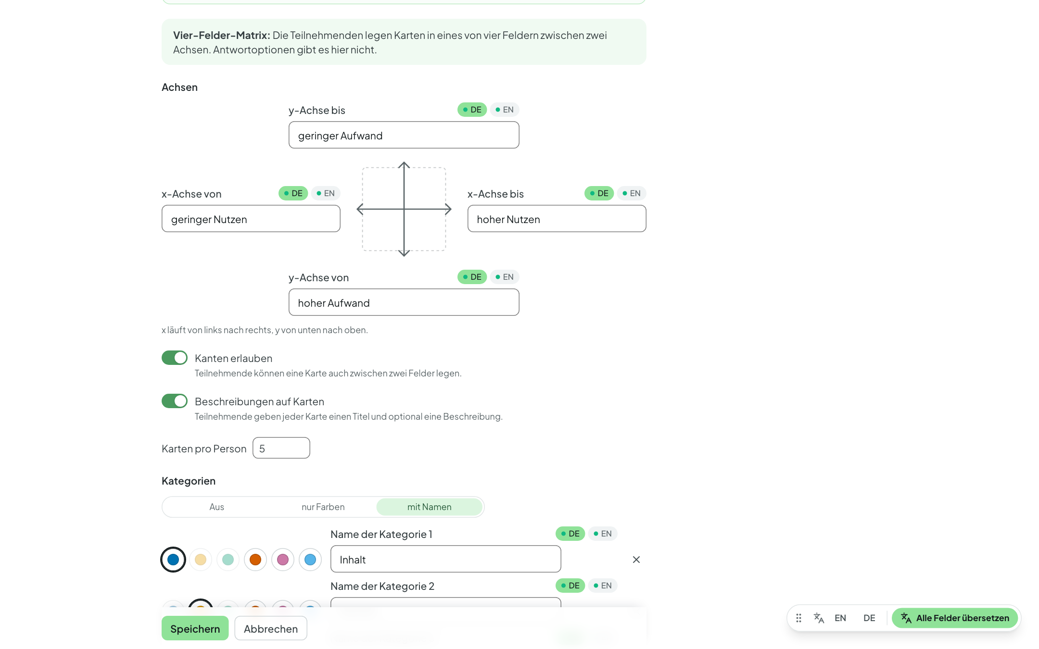Choose the mit Namen categories option
Image resolution: width=1039 pixels, height=649 pixels.
point(429,507)
